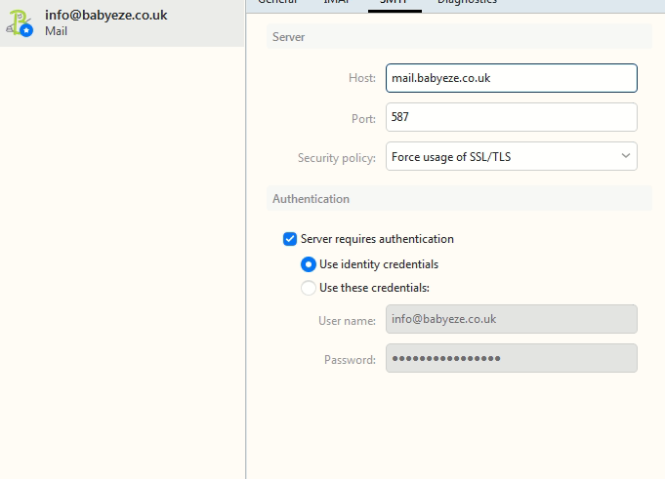Choose Use these credentials option
This screenshot has height=479, width=665.
point(309,288)
